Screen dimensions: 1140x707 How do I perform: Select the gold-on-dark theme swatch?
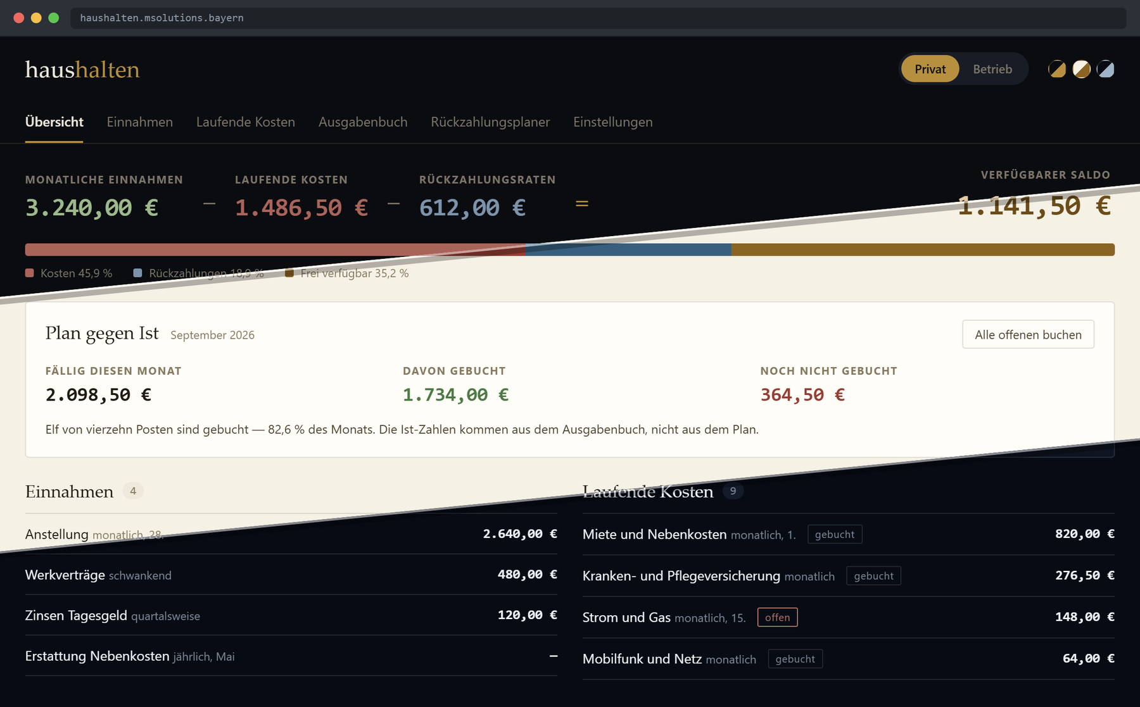tap(1057, 69)
